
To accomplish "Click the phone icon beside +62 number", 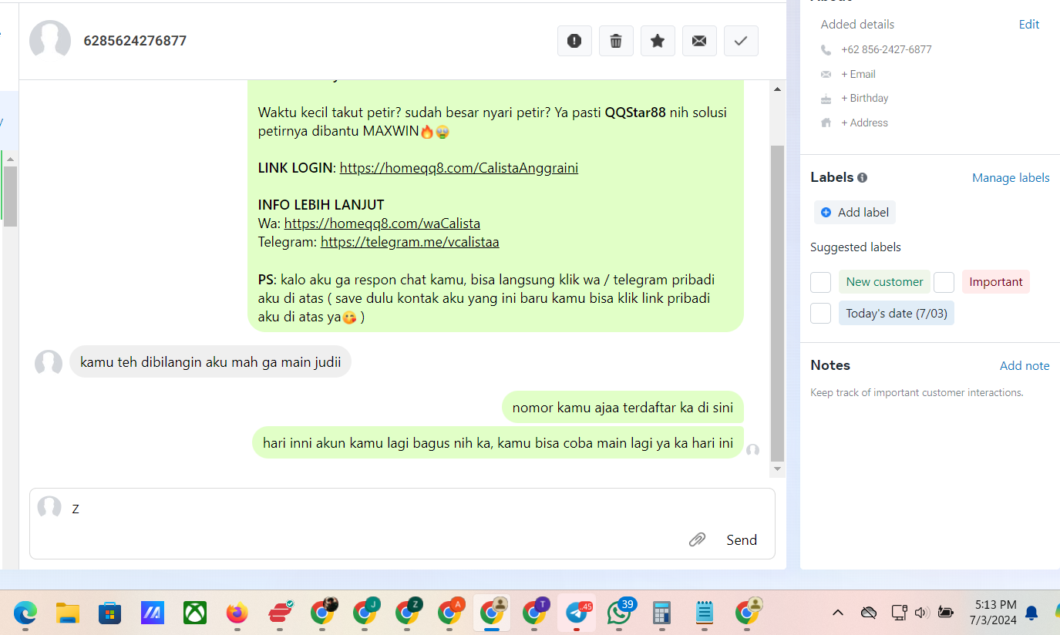I will click(826, 50).
